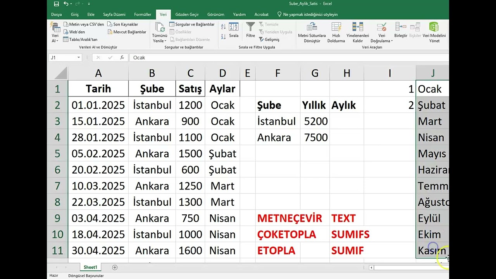Select the Gözden Geçir ribbon tab

point(187,14)
